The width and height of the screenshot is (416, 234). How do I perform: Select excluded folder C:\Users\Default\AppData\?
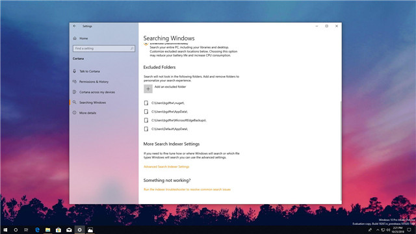pos(170,129)
